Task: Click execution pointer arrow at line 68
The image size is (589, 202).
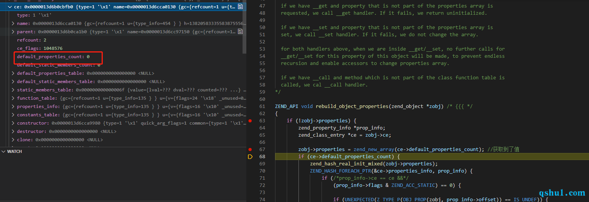Action: [250, 157]
